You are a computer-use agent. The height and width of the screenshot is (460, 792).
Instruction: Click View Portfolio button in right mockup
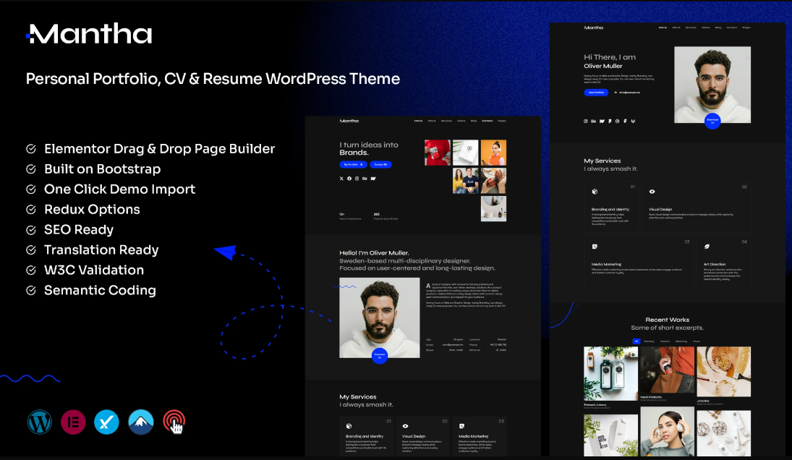(596, 93)
